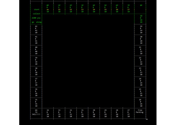Viewport: 176px width, 125px height.
Task: Click the board square numbered 28
Action: click(x=117, y=113)
